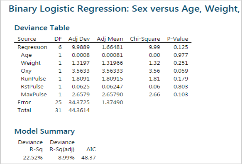242x164 pixels.
Task: Select the Deviance Table heading
Action: point(42,28)
